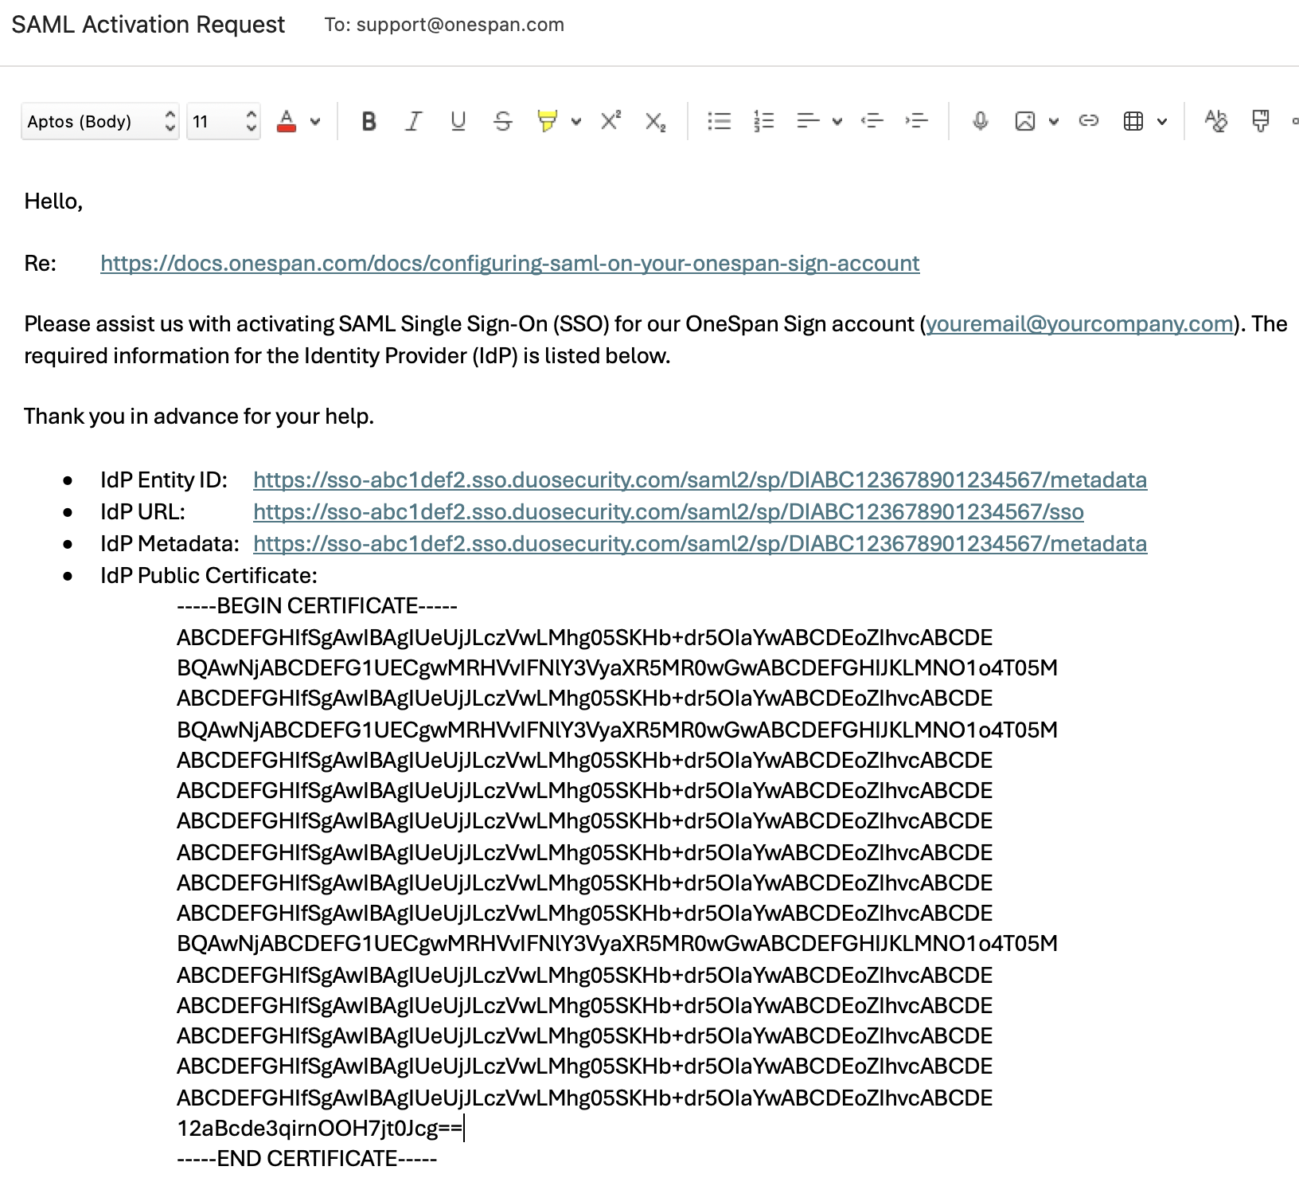Toggle underline formatting
The height and width of the screenshot is (1182, 1299).
[x=458, y=122]
